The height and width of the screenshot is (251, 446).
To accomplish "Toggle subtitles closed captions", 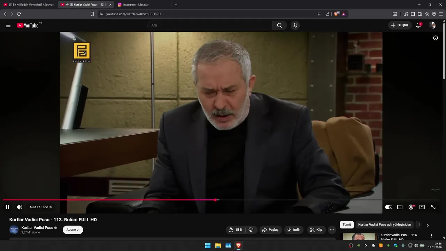I will coord(400,207).
